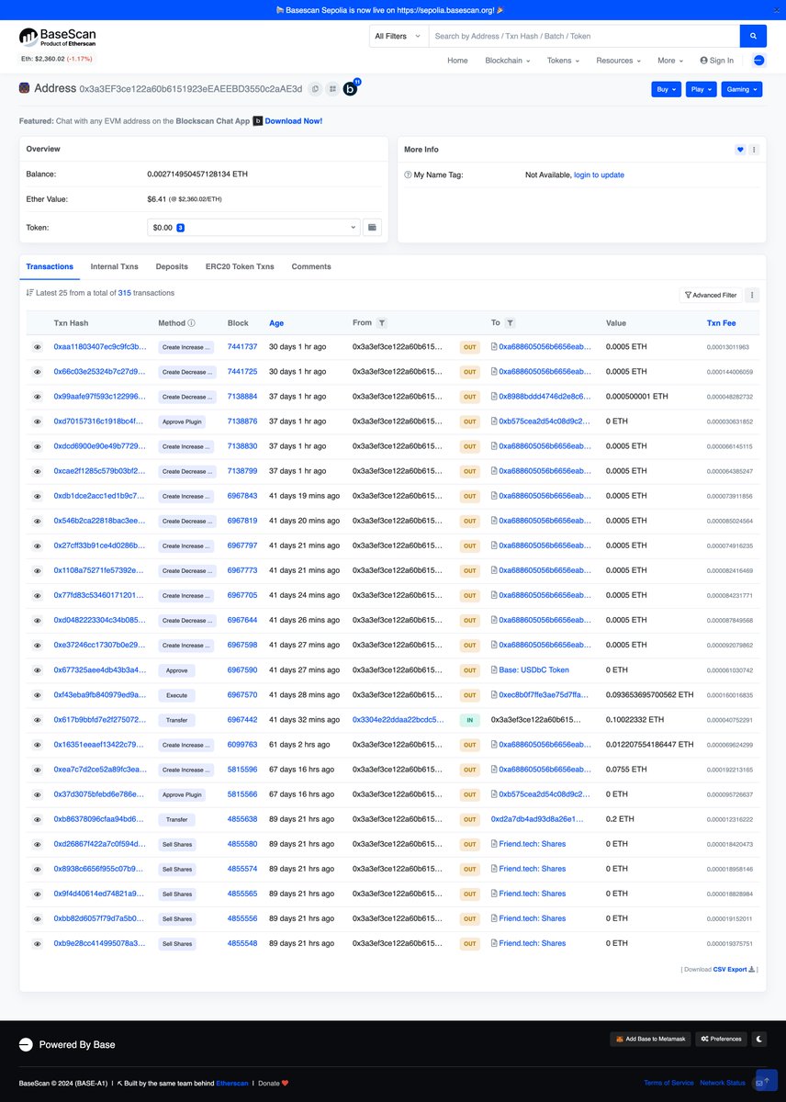The height and width of the screenshot is (1102, 786).
Task: Open the three-dot menu in More Info
Action: point(754,150)
